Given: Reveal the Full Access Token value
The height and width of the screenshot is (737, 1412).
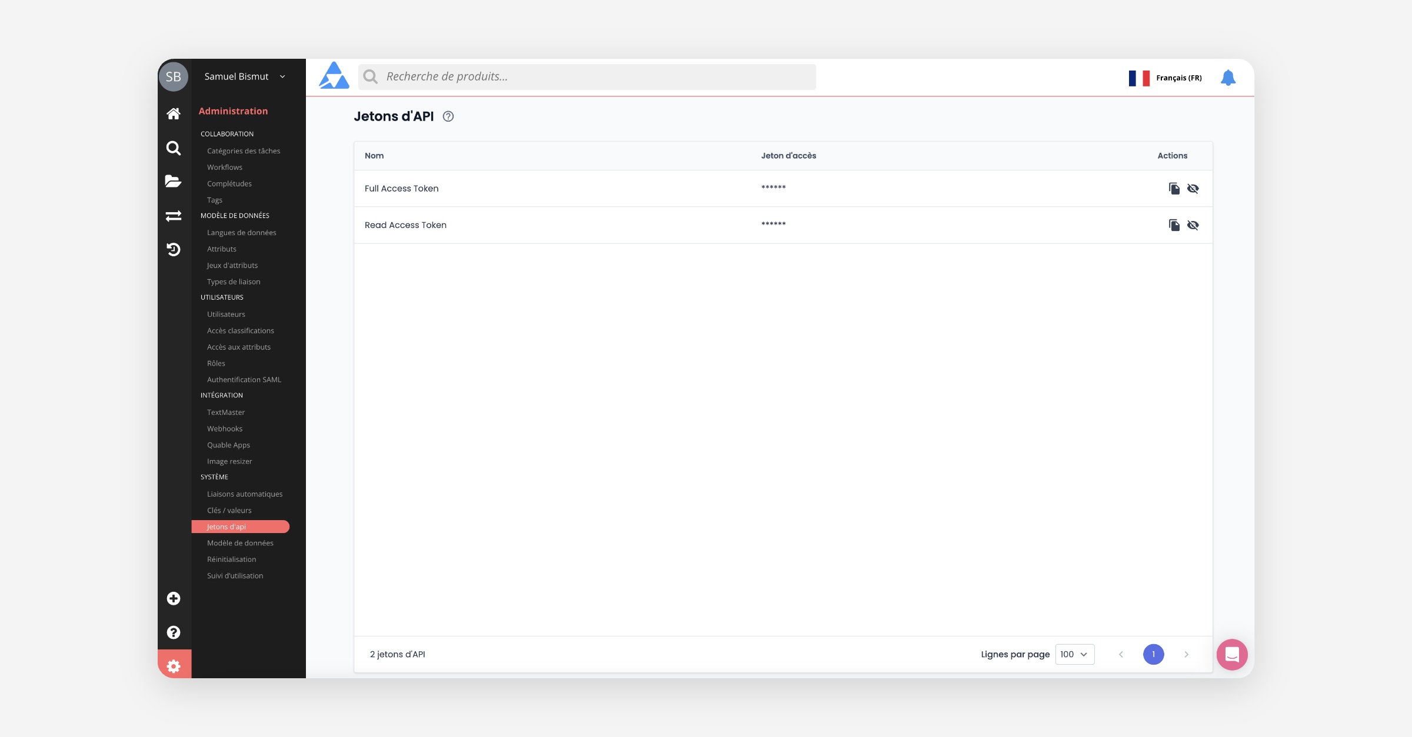Looking at the screenshot, I should click(x=1193, y=188).
